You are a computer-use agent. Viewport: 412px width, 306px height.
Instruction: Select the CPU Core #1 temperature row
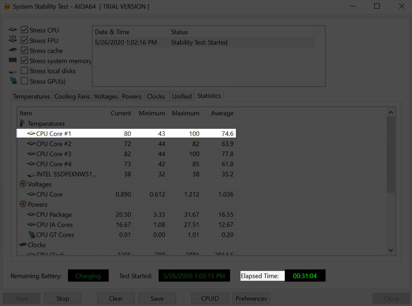[126, 133]
